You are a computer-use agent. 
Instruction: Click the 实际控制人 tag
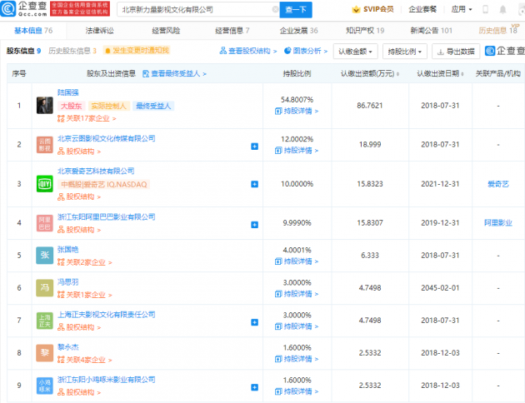coord(108,106)
